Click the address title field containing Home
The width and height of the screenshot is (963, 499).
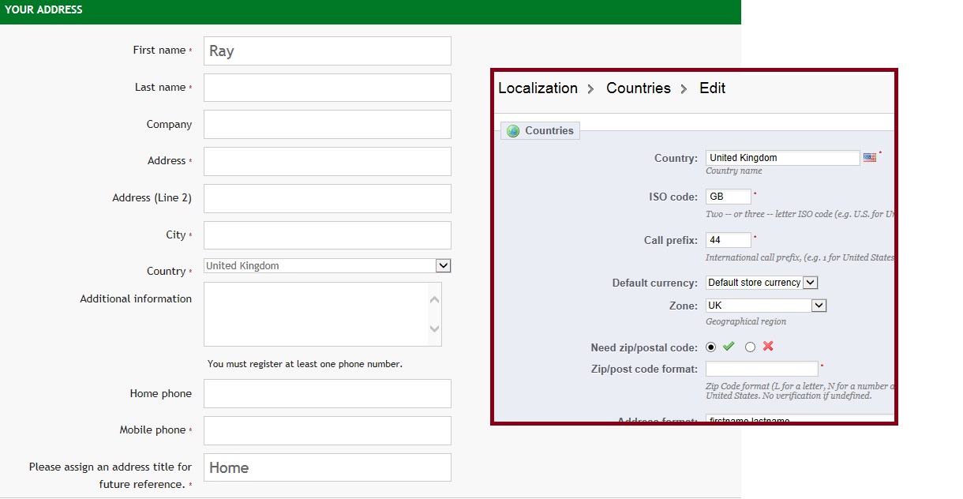tap(327, 467)
